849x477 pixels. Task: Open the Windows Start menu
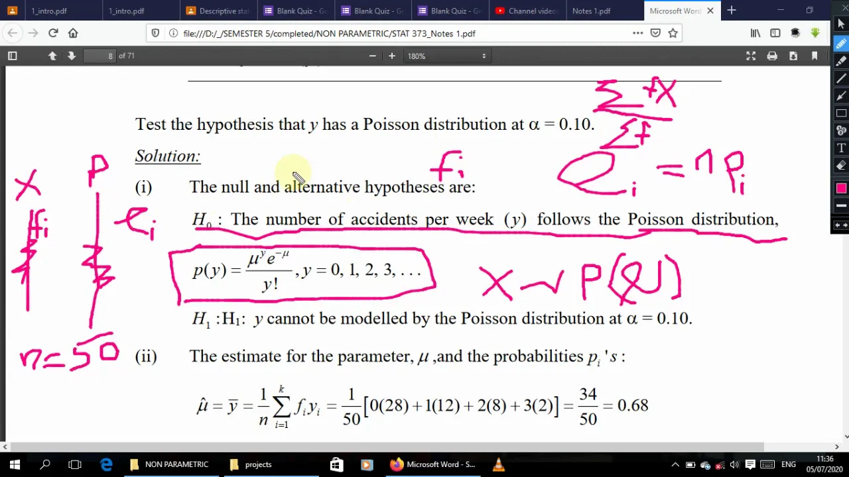point(15,464)
